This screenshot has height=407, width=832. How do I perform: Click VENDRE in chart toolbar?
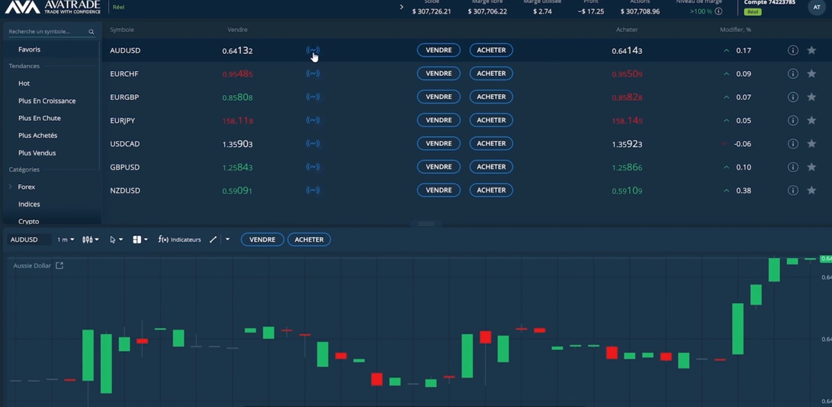[262, 240]
